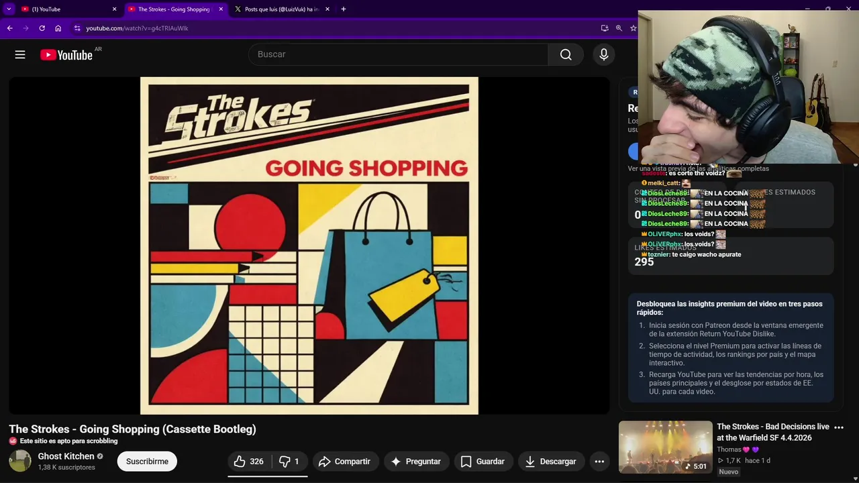Click estimated likes value 295
Image resolution: width=859 pixels, height=483 pixels.
coord(644,262)
